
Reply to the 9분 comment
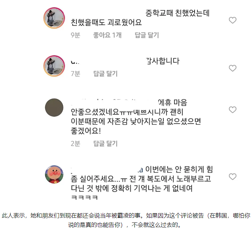(147, 35)
